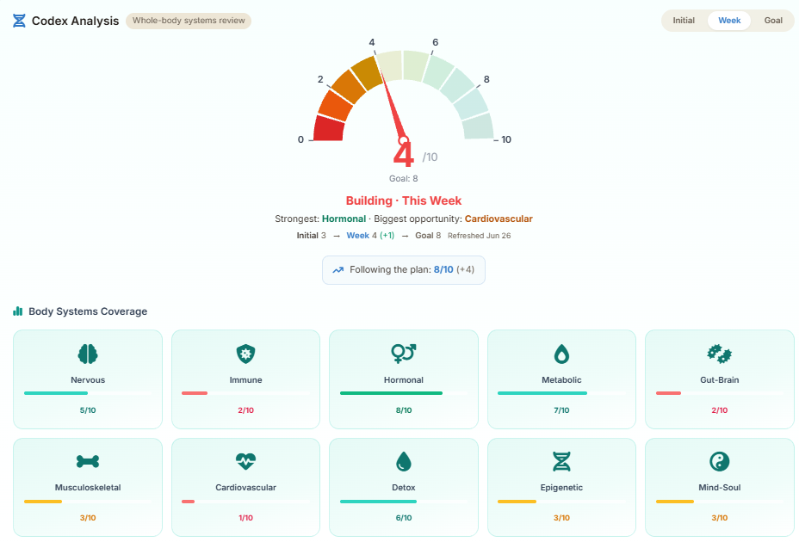Click the Body Systems Coverage bar chart icon
This screenshot has width=799, height=542.
click(18, 311)
